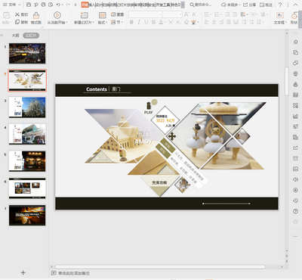Click the speaker audio icon in right sidebar
This screenshot has width=302, height=280.
[x=295, y=179]
